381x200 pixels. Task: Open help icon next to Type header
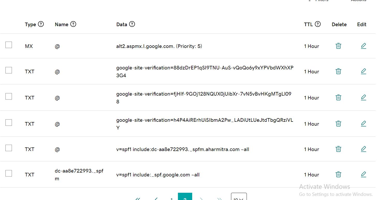coord(41,24)
